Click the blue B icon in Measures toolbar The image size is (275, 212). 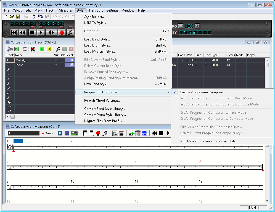[x=60, y=133]
